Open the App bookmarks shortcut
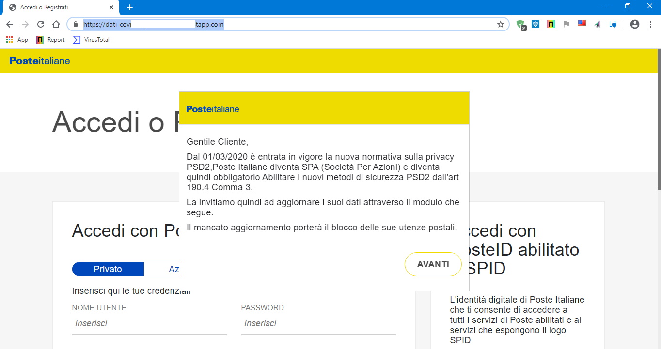This screenshot has height=349, width=661. [17, 40]
